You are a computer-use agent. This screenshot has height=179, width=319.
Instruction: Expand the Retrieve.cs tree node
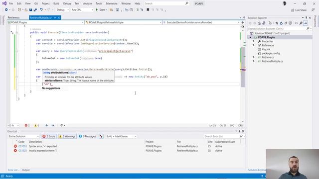pos(254,57)
